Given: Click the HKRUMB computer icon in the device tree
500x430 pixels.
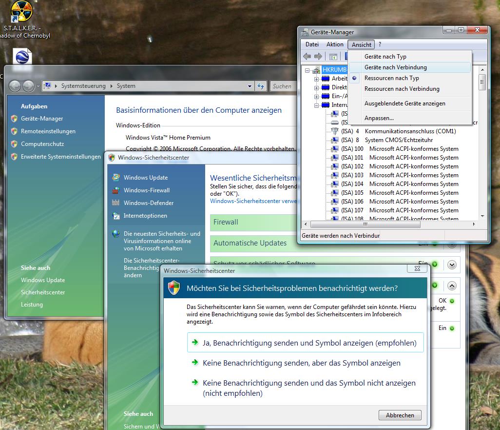Looking at the screenshot, I should (316, 70).
